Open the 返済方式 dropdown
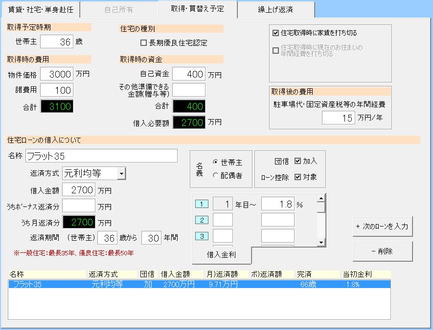433x330 pixels. click(x=122, y=173)
